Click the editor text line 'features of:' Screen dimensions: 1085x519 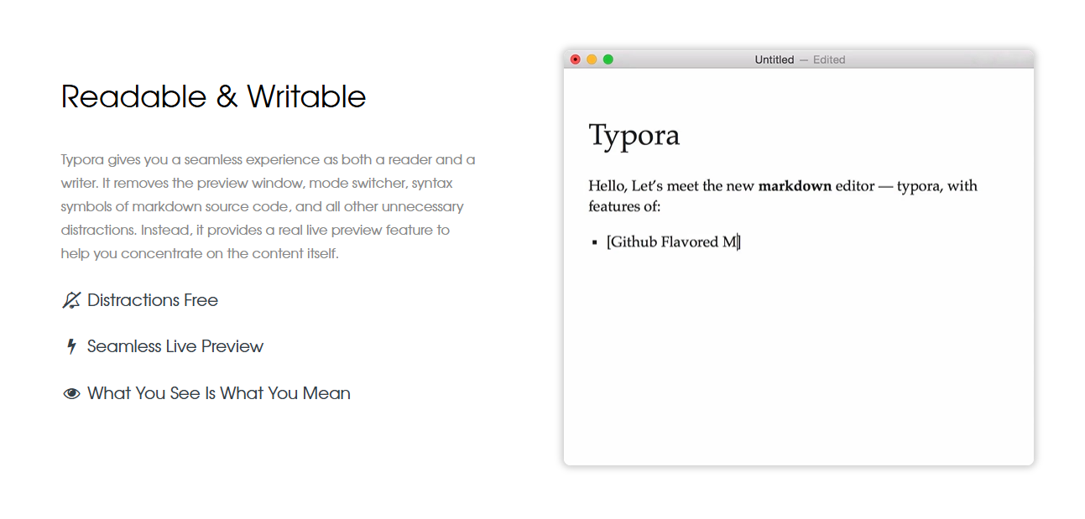(624, 206)
